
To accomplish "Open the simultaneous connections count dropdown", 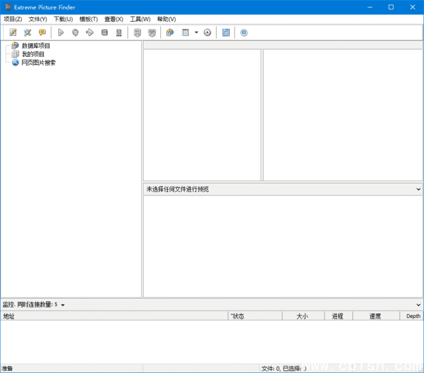I will [x=63, y=305].
